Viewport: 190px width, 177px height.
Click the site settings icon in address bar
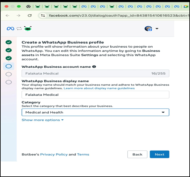click(x=43, y=15)
